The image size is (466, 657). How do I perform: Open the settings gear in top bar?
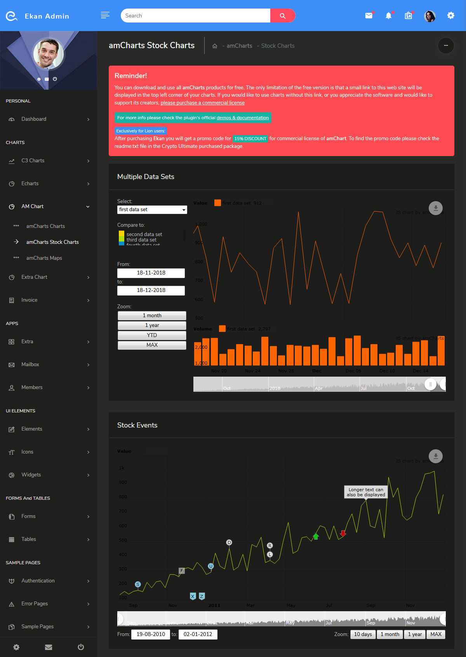click(451, 16)
